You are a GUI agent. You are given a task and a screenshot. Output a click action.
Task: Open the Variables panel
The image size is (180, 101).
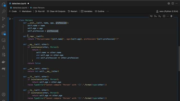tap(87, 11)
